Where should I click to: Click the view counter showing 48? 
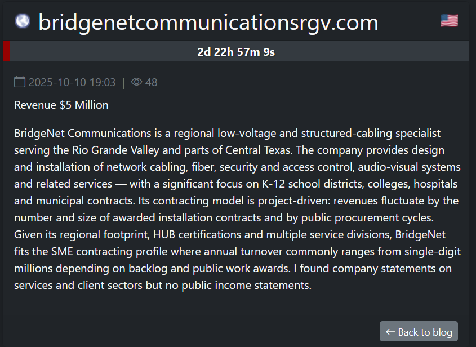point(152,82)
